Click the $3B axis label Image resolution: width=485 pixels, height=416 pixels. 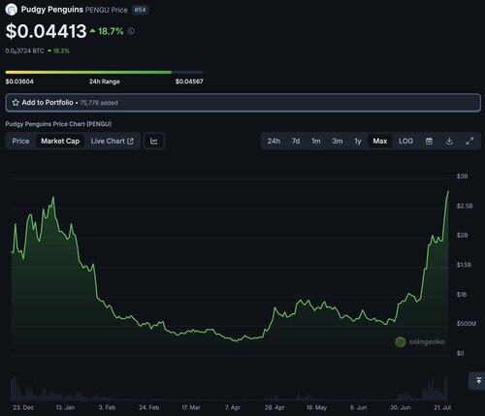coord(462,176)
